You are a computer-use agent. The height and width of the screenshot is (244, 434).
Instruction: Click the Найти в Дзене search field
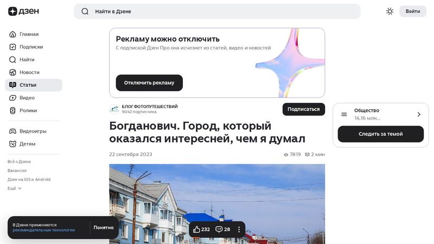[217, 11]
